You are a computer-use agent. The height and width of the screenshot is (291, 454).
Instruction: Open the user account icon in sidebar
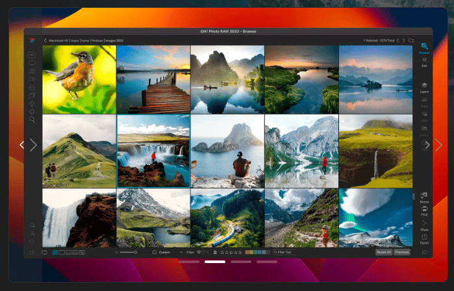tap(32, 233)
